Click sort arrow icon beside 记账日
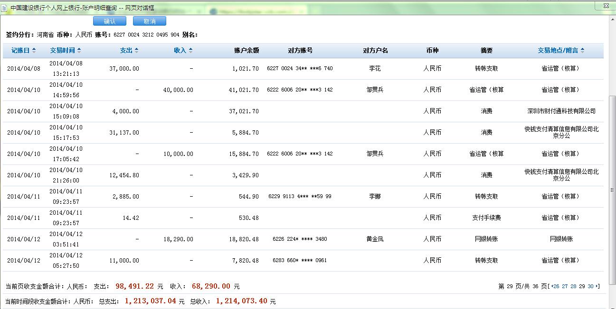Image resolution: width=616 pixels, height=309 pixels. pyautogui.click(x=34, y=51)
